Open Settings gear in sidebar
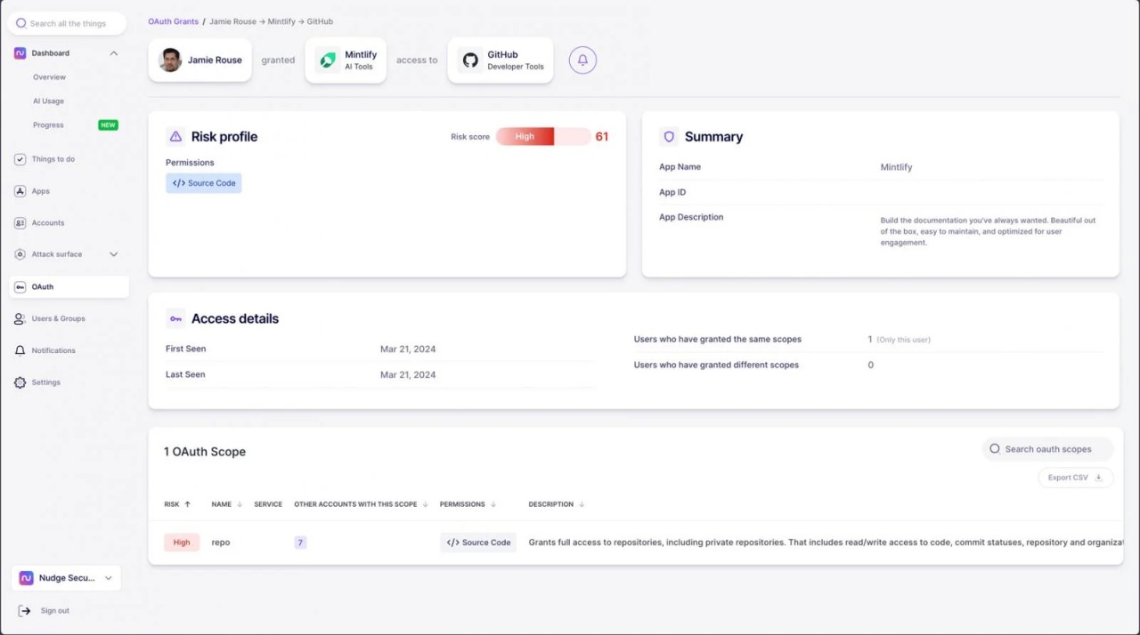Viewport: 1140px width, 635px height. (x=20, y=382)
